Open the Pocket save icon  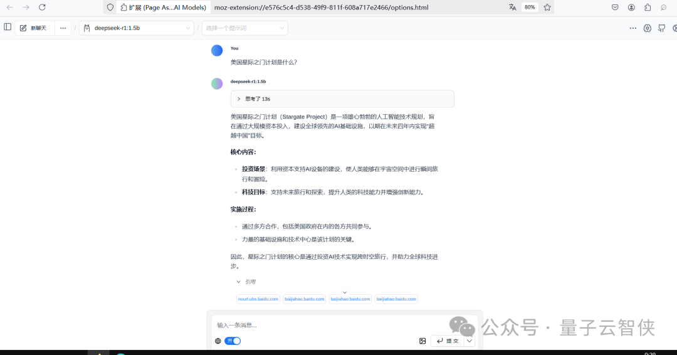(x=615, y=8)
